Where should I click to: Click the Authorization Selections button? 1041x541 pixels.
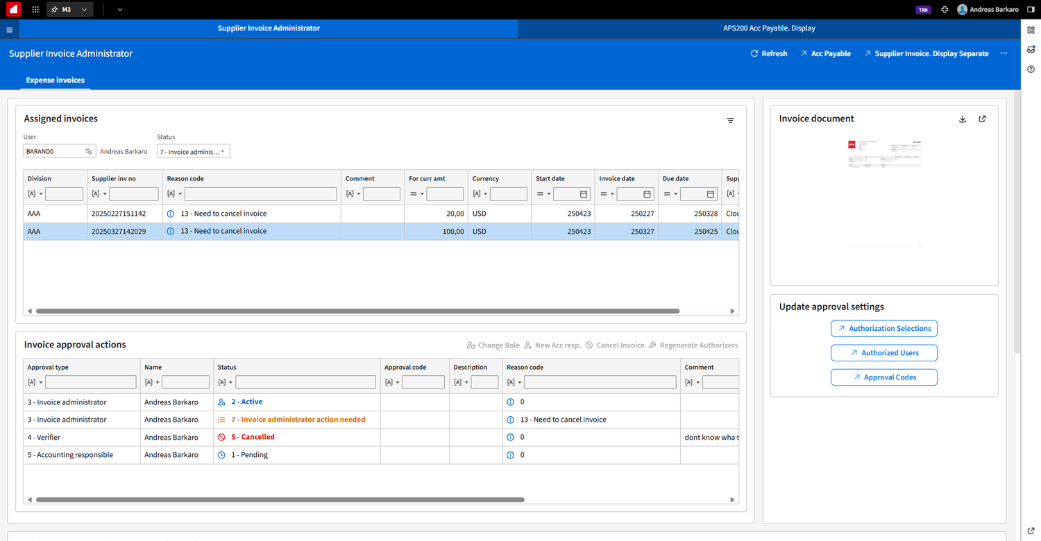883,328
